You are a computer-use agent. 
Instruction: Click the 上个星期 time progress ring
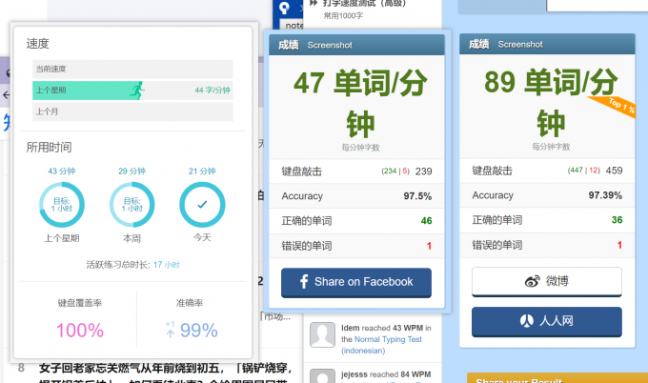62,205
